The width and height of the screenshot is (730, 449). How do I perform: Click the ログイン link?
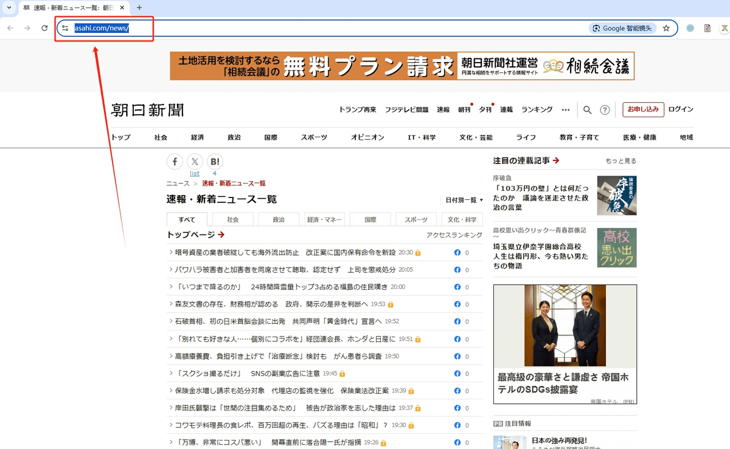pos(681,109)
